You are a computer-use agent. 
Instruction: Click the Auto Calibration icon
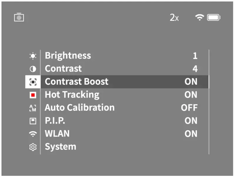[33, 108]
